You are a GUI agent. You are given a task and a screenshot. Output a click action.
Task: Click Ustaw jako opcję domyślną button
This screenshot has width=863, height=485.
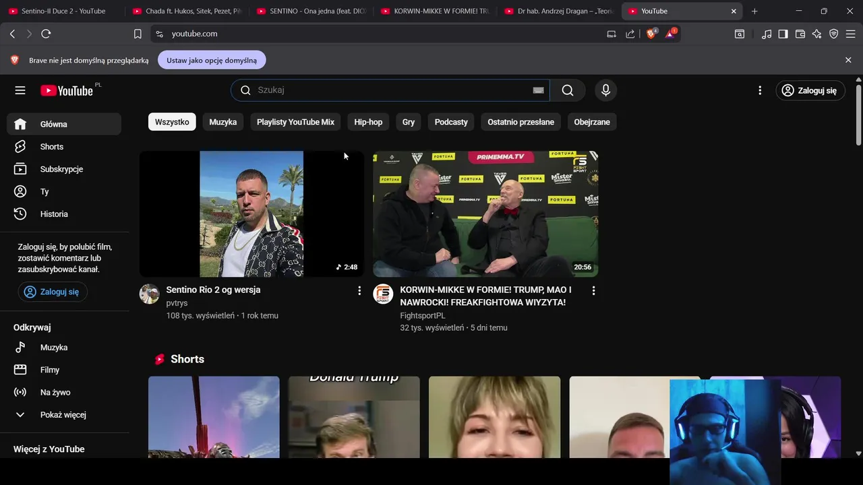pyautogui.click(x=212, y=60)
